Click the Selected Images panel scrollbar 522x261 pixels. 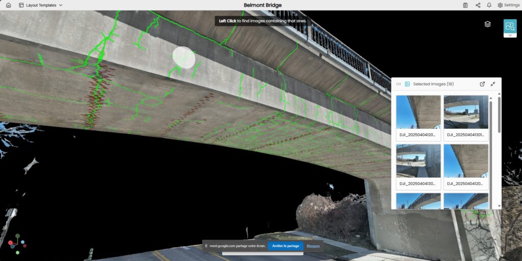pyautogui.click(x=499, y=117)
